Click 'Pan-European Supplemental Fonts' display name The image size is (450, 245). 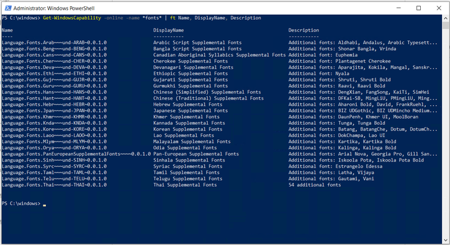196,154
